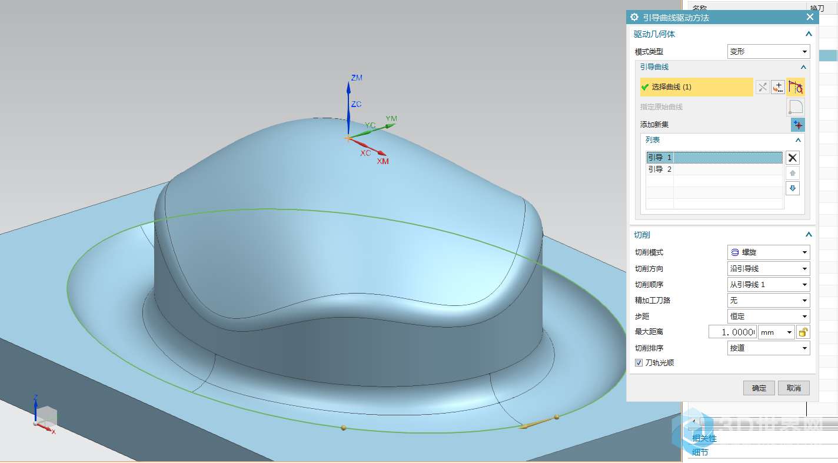Collapse the 列表 group
This screenshot has width=838, height=463.
[x=798, y=140]
